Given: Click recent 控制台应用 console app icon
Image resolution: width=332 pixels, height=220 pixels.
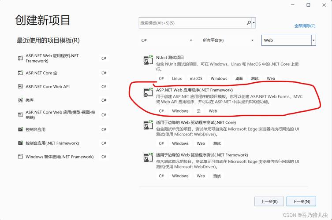Looking at the screenshot, I should click(x=20, y=129).
